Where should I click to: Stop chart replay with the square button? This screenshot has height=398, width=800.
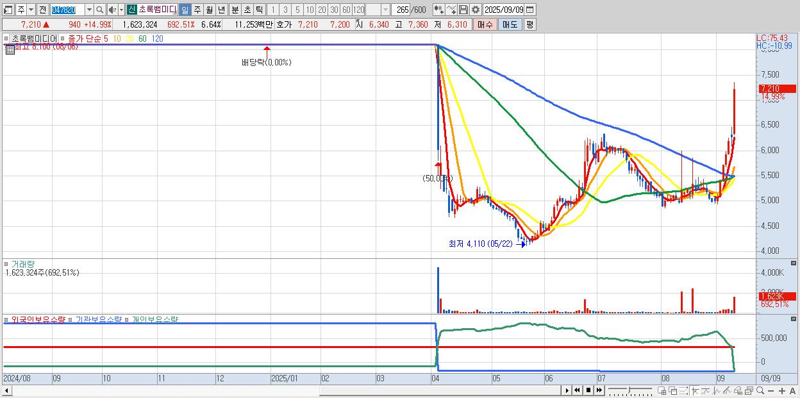click(x=588, y=390)
